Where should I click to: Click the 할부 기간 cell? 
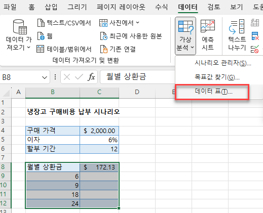53,149
